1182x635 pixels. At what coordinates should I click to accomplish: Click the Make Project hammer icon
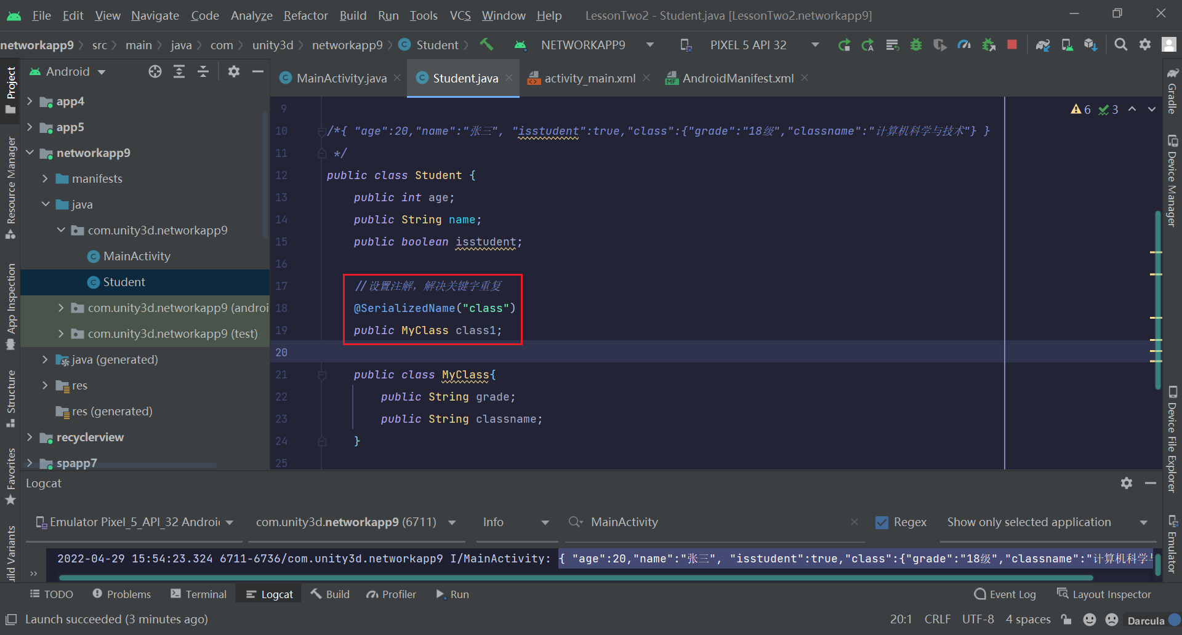point(486,44)
